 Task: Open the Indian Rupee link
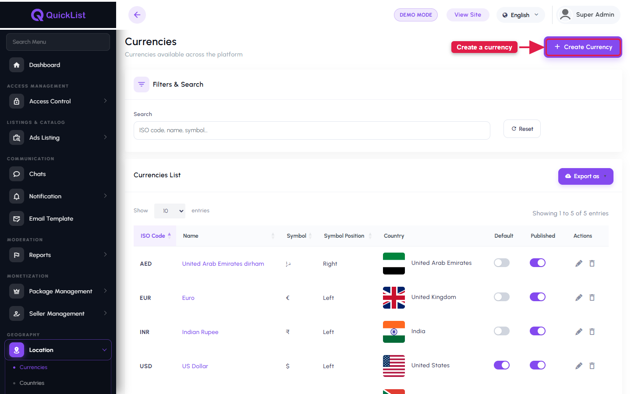[x=200, y=332]
